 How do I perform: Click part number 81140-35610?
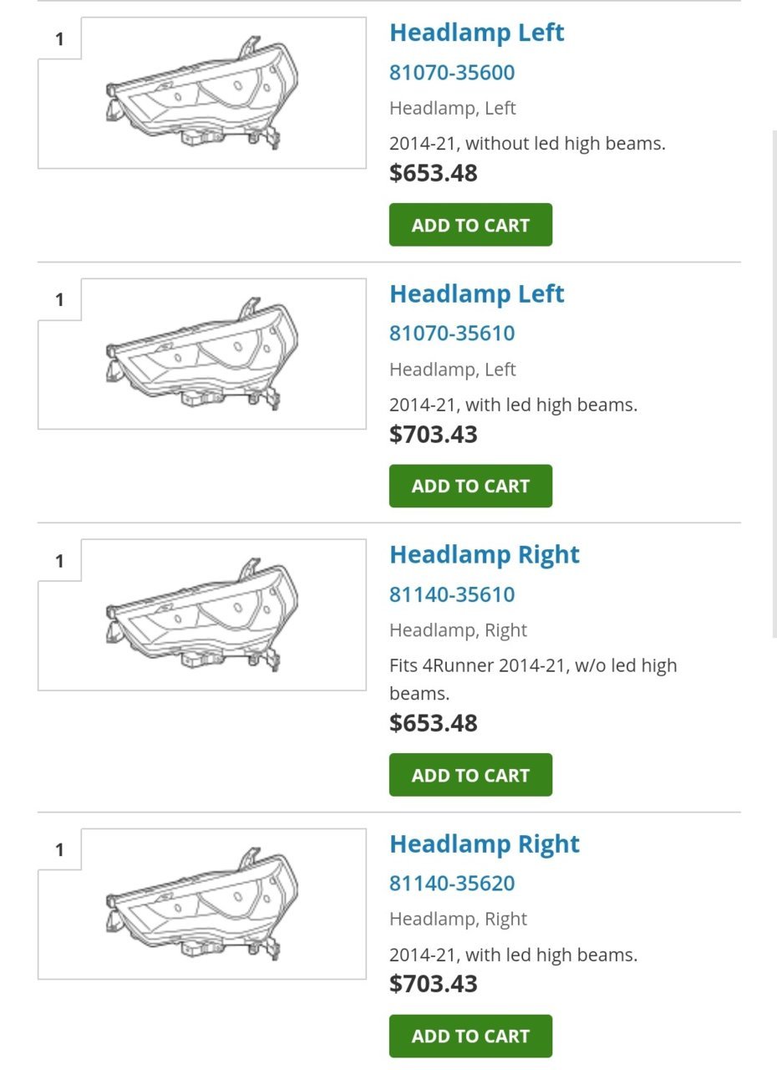(x=452, y=595)
